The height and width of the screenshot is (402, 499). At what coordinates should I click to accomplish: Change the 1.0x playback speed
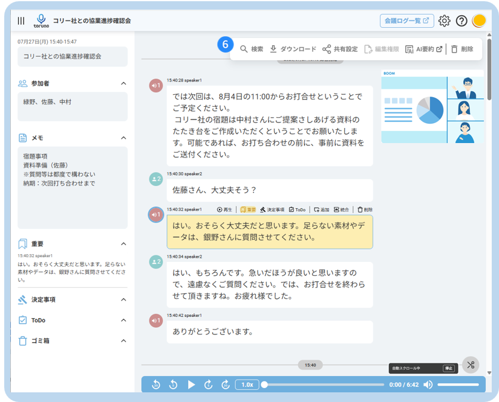(x=247, y=384)
